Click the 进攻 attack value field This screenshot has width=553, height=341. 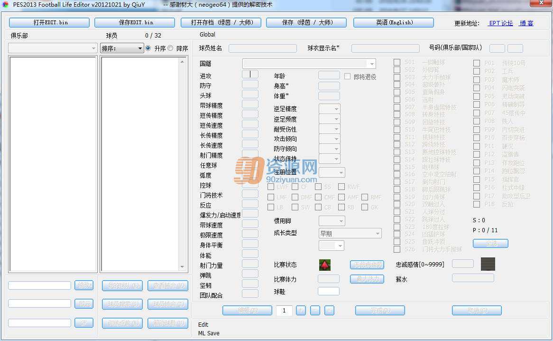pos(250,74)
